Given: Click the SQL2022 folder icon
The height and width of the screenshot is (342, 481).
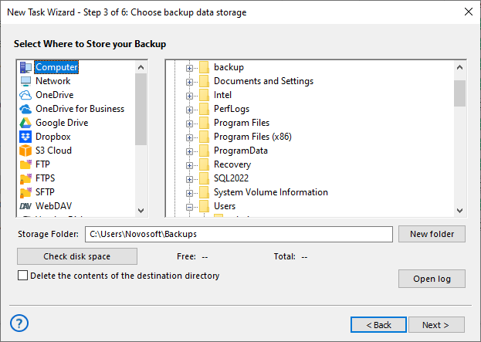Looking at the screenshot, I should tap(204, 178).
